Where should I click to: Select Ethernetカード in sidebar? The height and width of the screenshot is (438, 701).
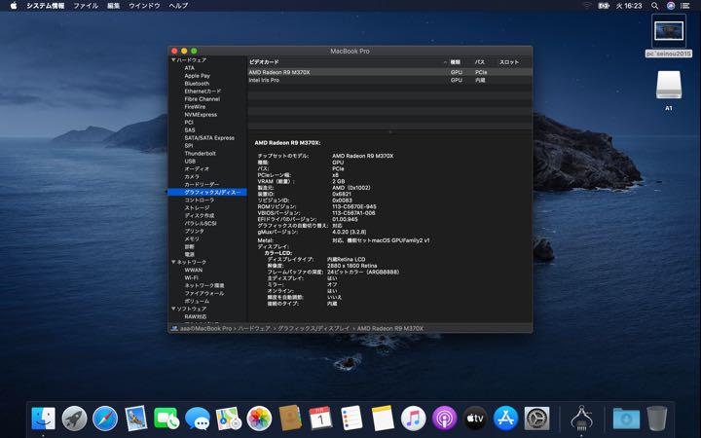[203, 91]
